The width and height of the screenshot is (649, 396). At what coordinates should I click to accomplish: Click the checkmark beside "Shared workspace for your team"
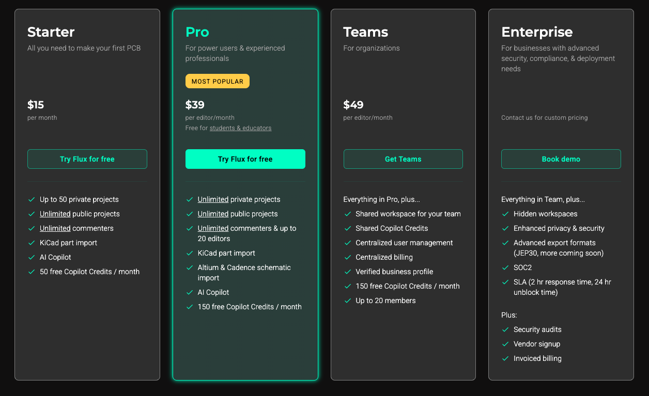(348, 214)
